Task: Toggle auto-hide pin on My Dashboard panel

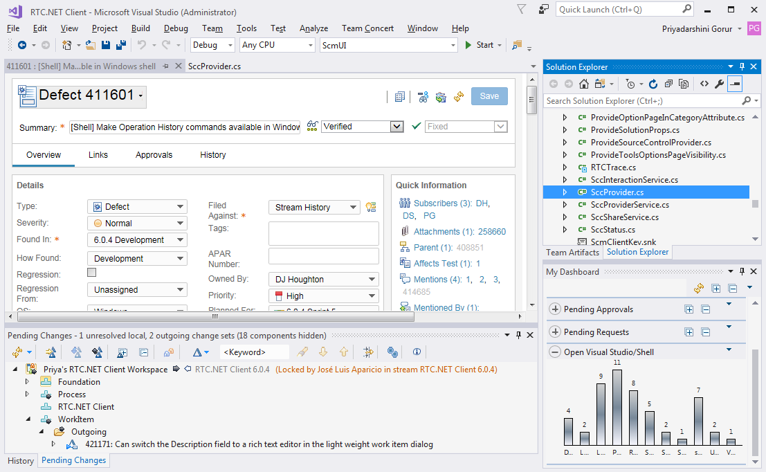Action: pyautogui.click(x=742, y=271)
